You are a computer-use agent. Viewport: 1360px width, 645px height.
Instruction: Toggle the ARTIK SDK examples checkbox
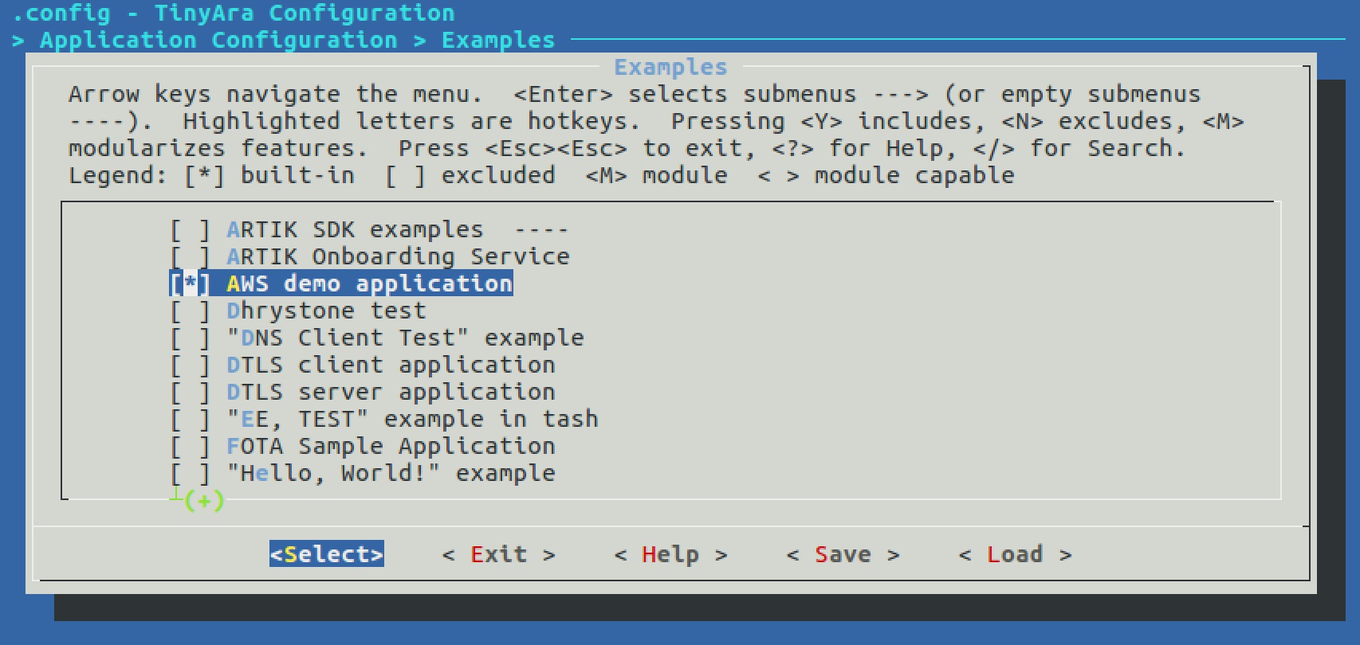(x=191, y=230)
